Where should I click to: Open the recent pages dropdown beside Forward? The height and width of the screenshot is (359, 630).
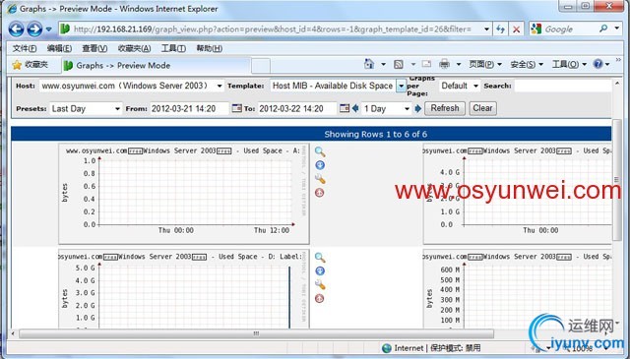[x=48, y=29]
